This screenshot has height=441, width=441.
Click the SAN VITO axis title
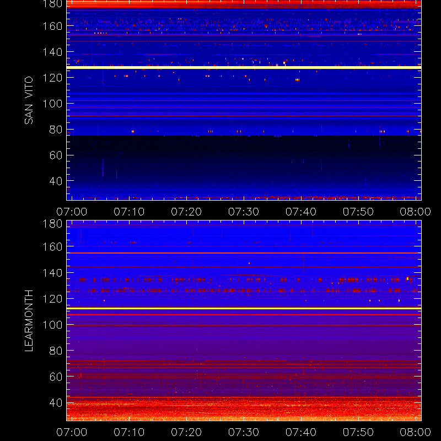[29, 100]
